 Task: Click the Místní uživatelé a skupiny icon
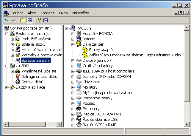[18, 50]
